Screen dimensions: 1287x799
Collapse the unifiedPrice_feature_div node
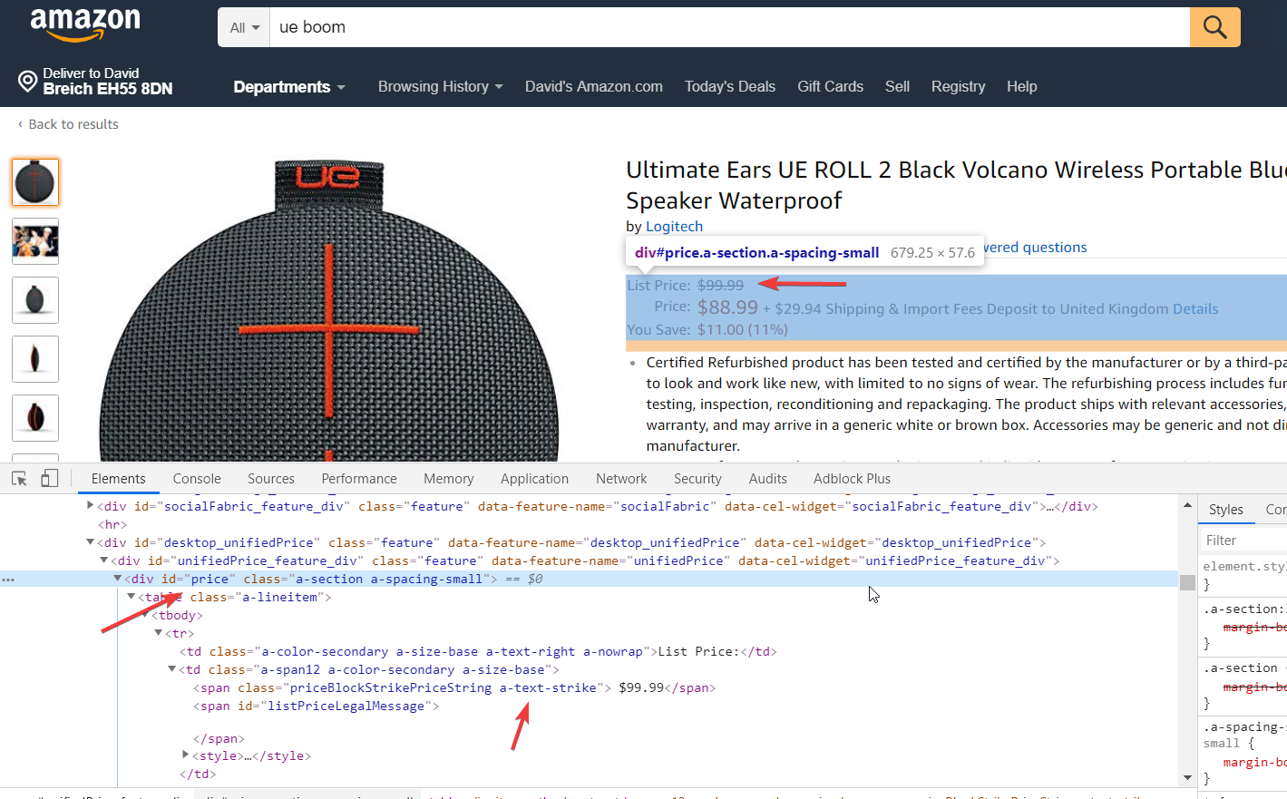(103, 560)
